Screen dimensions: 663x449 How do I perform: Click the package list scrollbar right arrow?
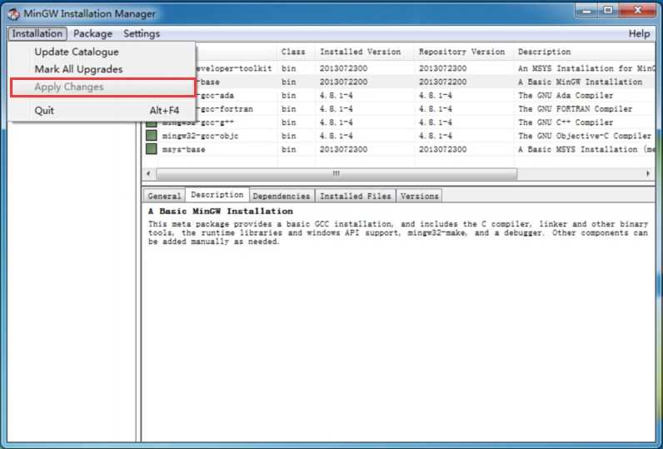click(648, 173)
